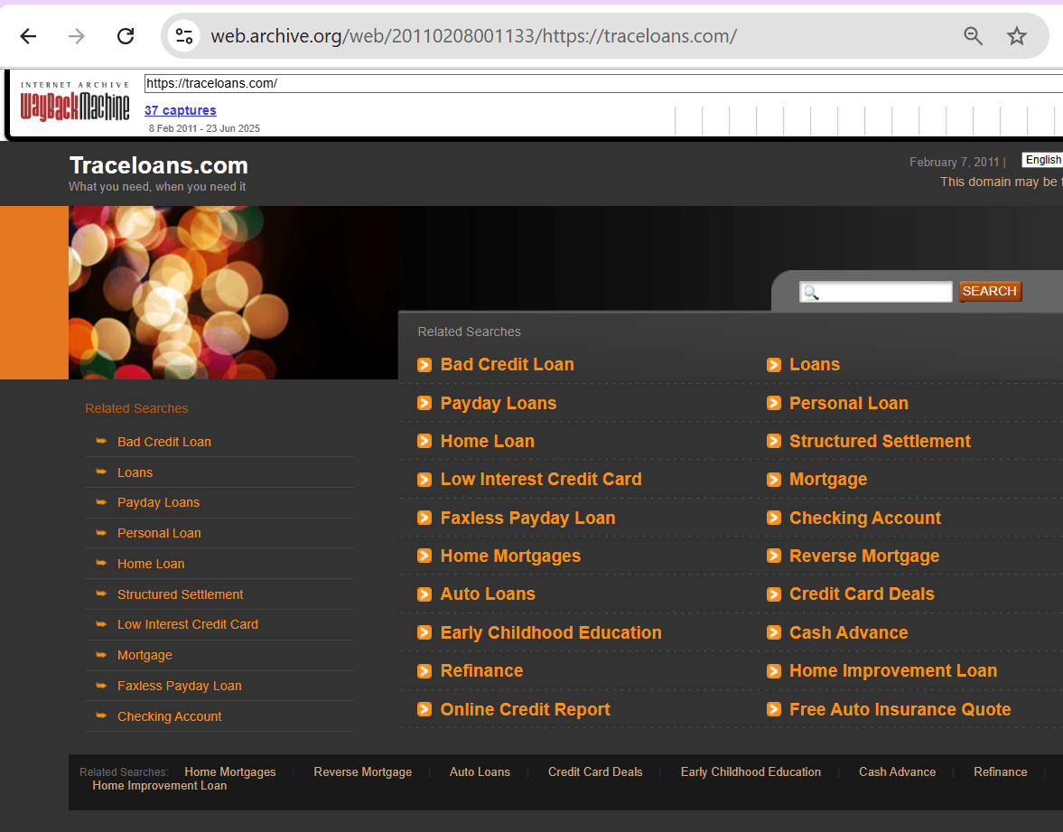
Task: Bookmark this page with the star icon
Action: [x=1016, y=36]
